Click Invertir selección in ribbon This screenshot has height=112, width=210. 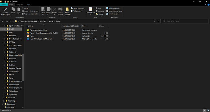(x=113, y=14)
